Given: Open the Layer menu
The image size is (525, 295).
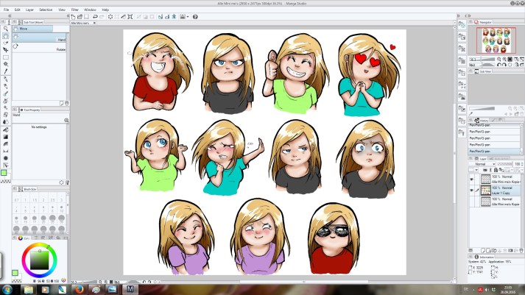Looking at the screenshot, I should tap(29, 10).
